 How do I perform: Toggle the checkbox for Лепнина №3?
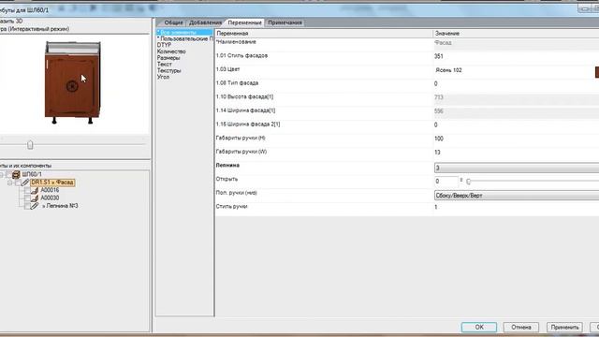(27, 206)
